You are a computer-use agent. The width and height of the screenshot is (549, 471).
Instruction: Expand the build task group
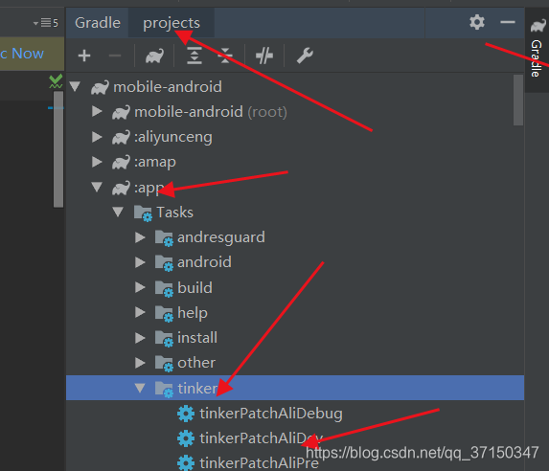pos(140,287)
